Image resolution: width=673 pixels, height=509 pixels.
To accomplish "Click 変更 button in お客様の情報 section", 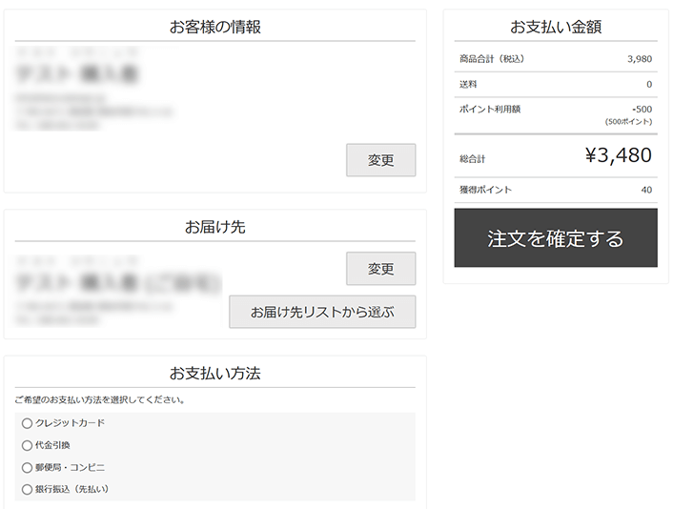I will (380, 160).
